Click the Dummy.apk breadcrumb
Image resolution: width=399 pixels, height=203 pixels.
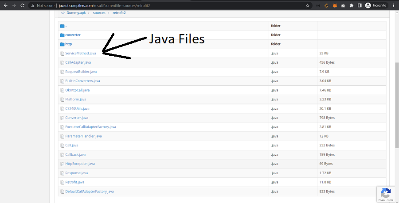[x=75, y=13]
